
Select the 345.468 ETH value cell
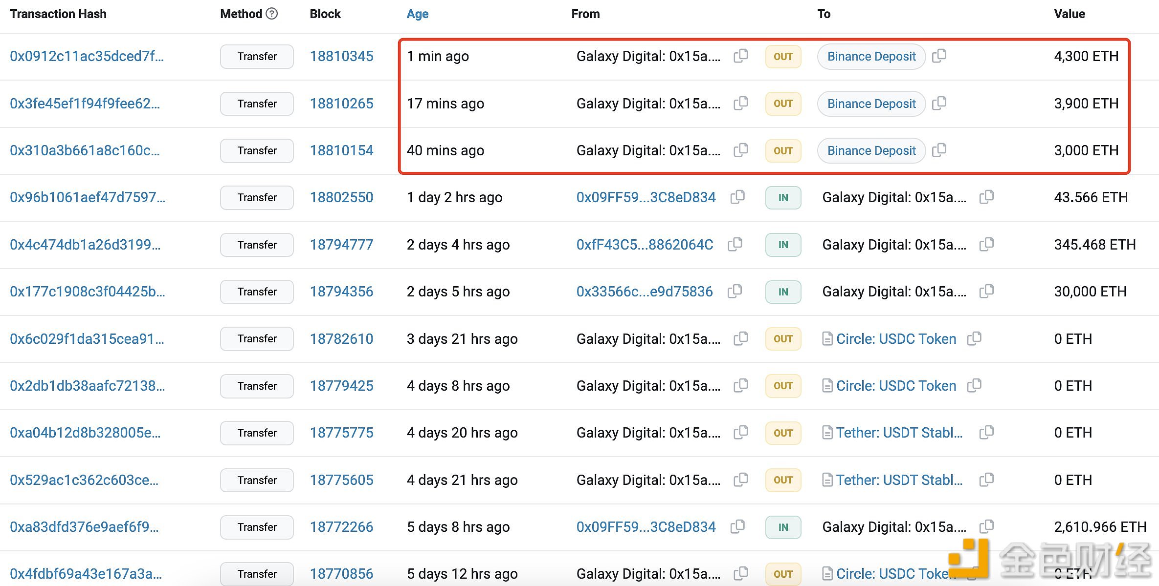(1095, 245)
